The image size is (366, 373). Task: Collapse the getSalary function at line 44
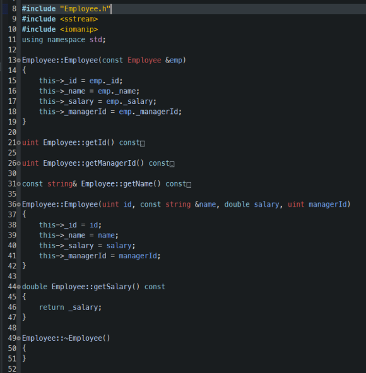19,287
